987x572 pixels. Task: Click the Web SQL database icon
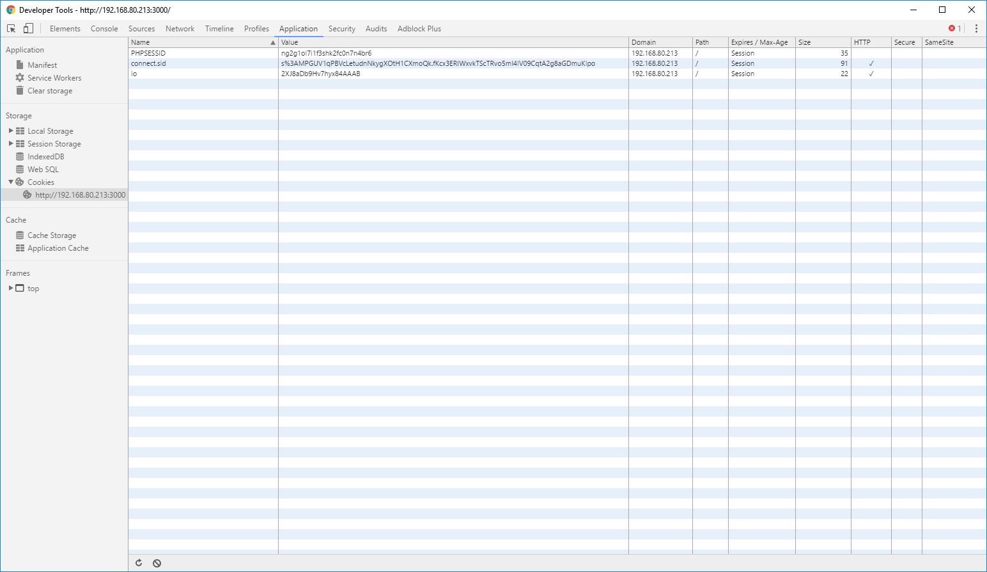coord(20,169)
